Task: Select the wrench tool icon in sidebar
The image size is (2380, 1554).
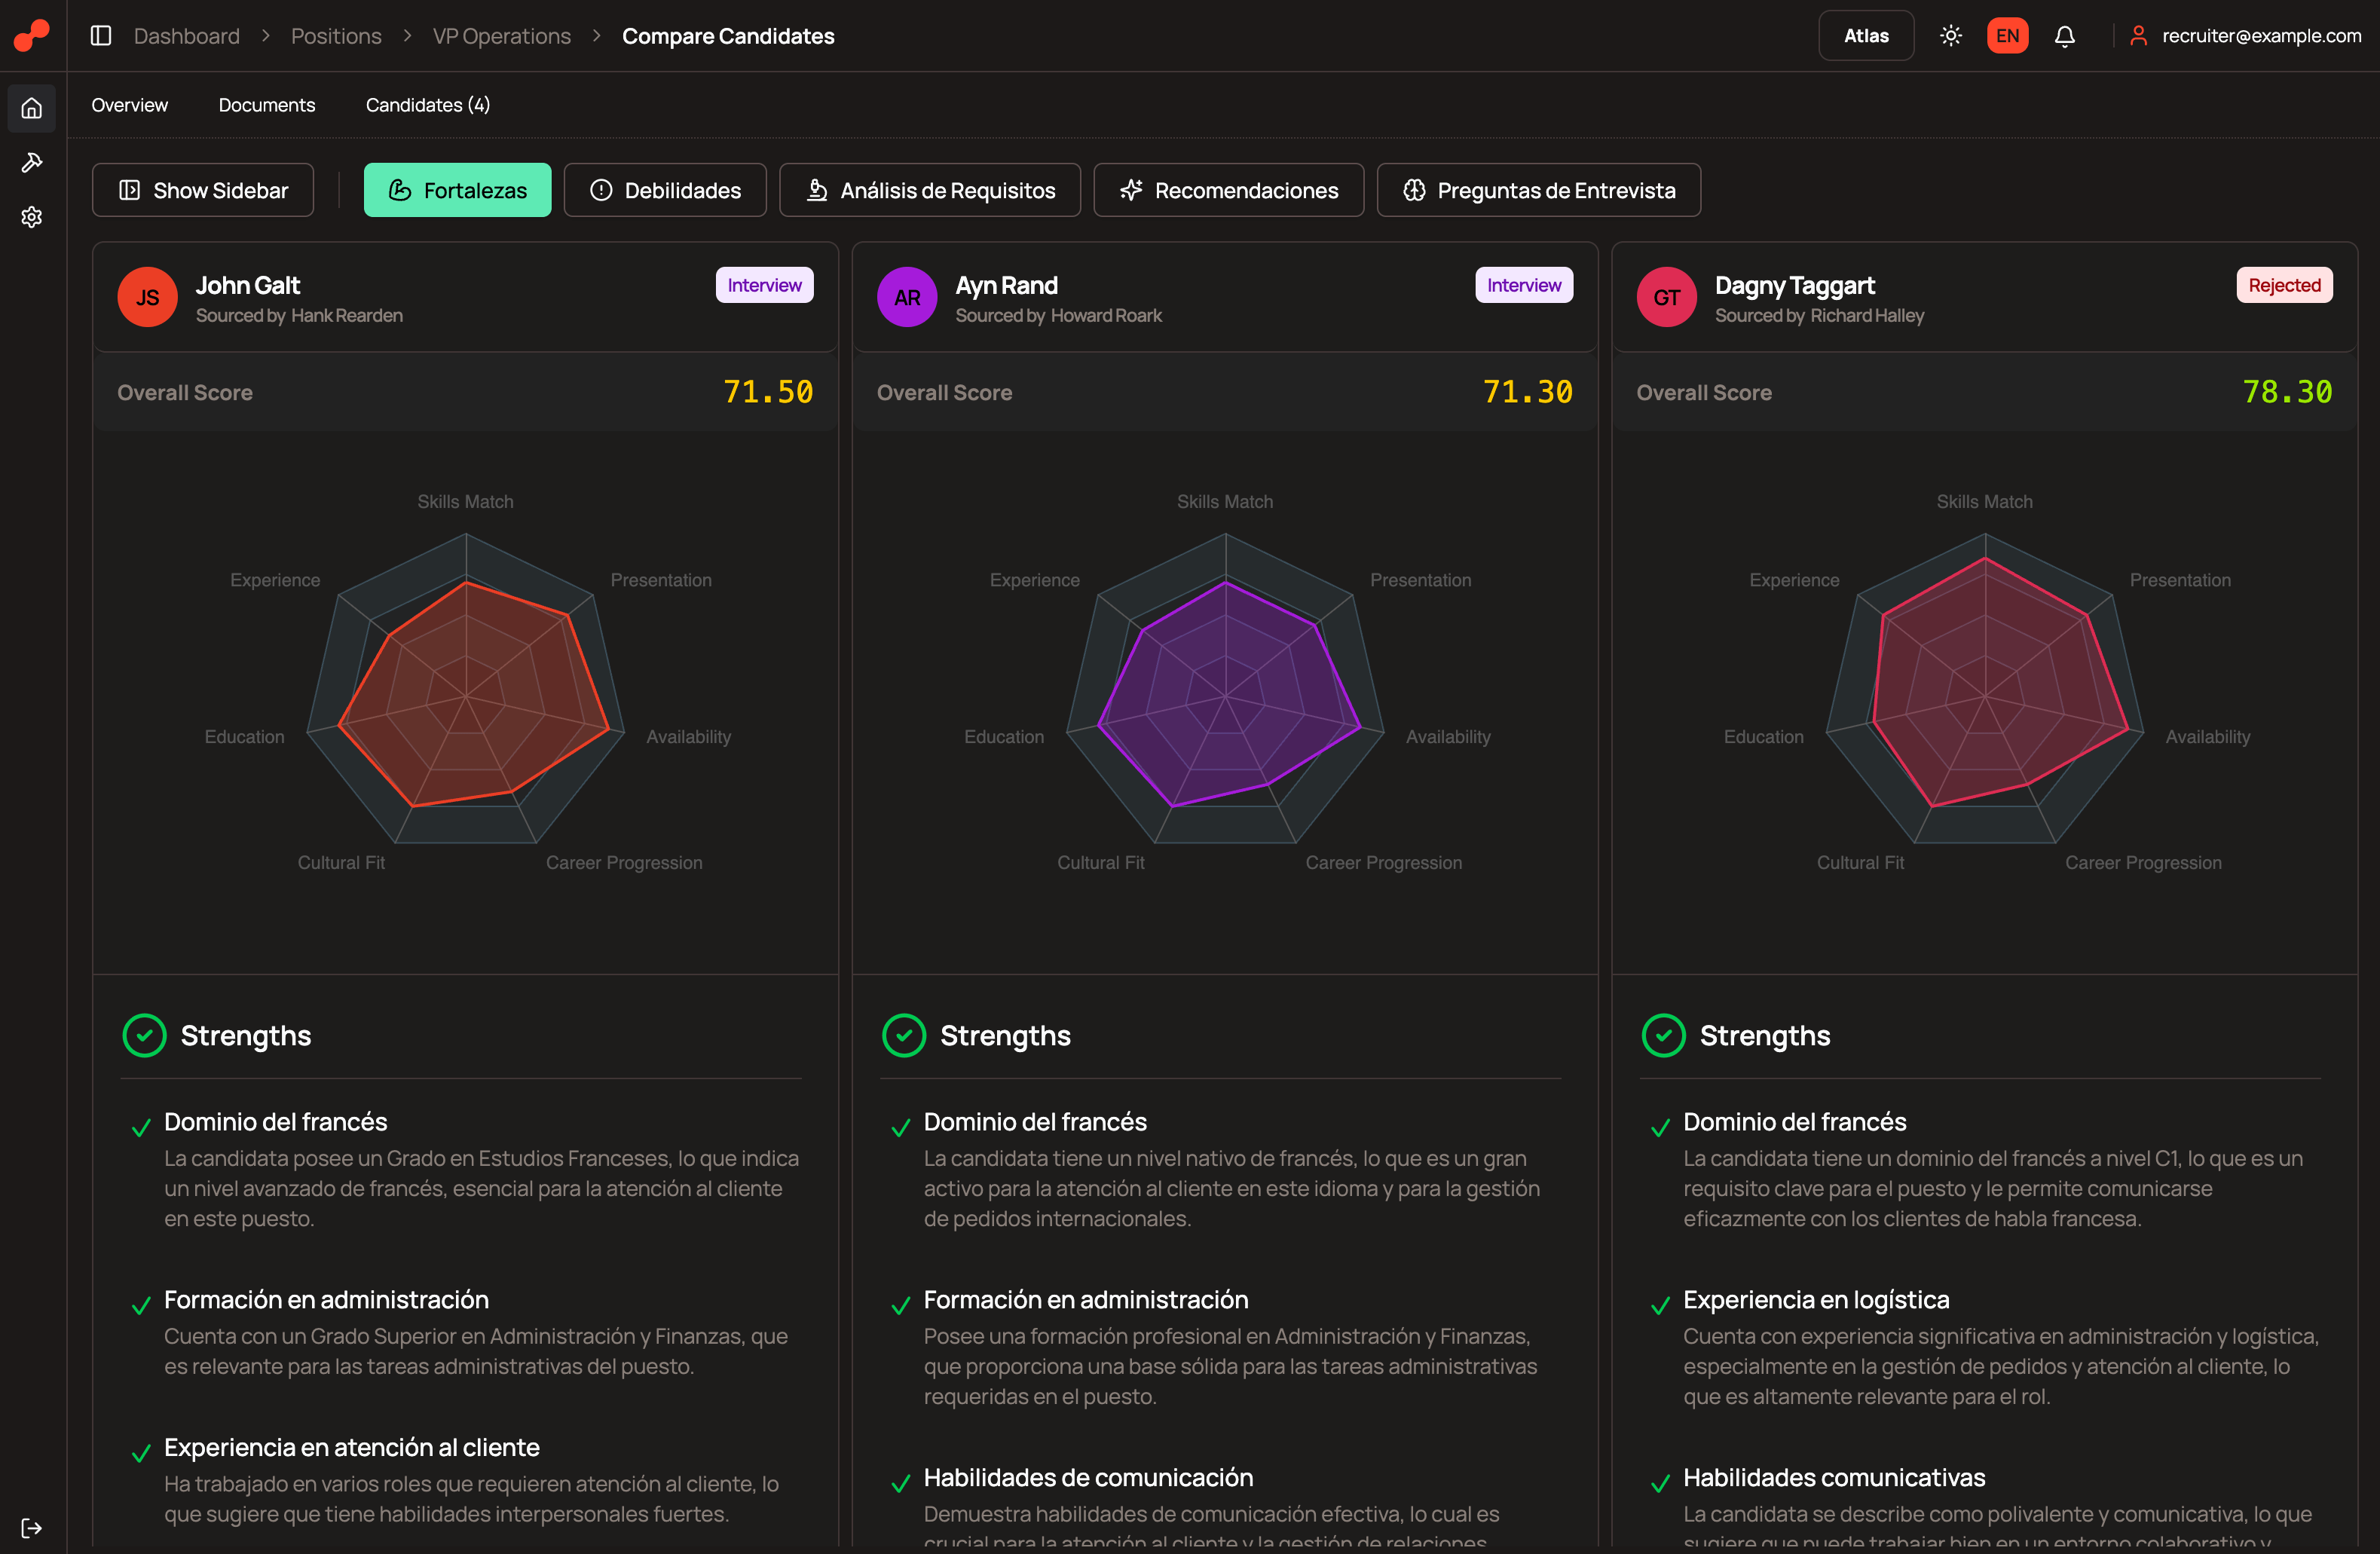Action: tap(31, 162)
